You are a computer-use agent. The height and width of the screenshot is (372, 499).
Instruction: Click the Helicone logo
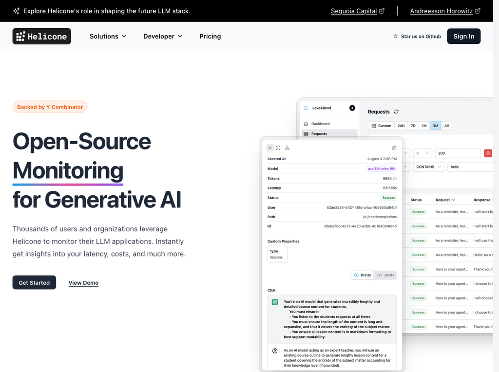(x=42, y=36)
